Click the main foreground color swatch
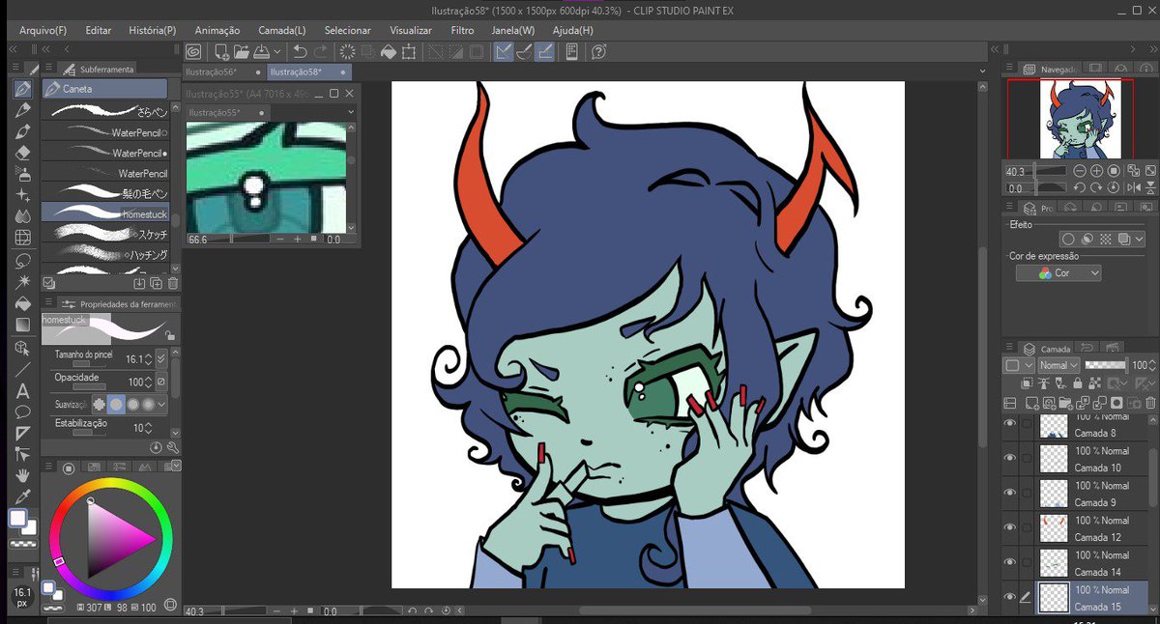1160x624 pixels. (17, 519)
